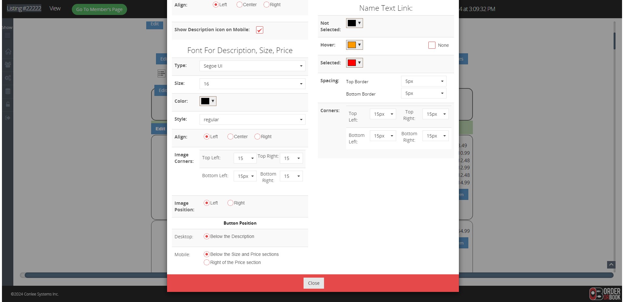Set Image Position to Left
The width and height of the screenshot is (624, 302).
[207, 203]
